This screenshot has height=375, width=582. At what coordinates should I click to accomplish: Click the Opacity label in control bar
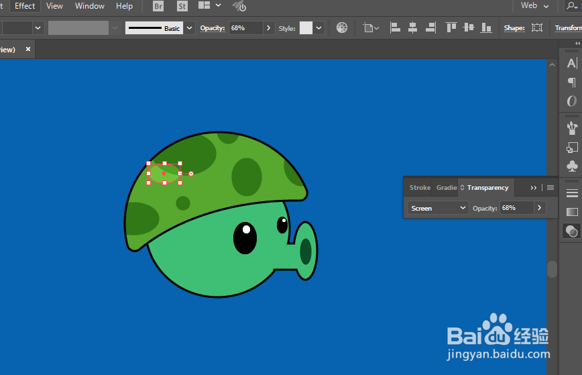tap(213, 28)
